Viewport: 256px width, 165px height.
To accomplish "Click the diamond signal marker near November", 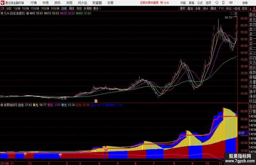I will (x=25, y=154).
